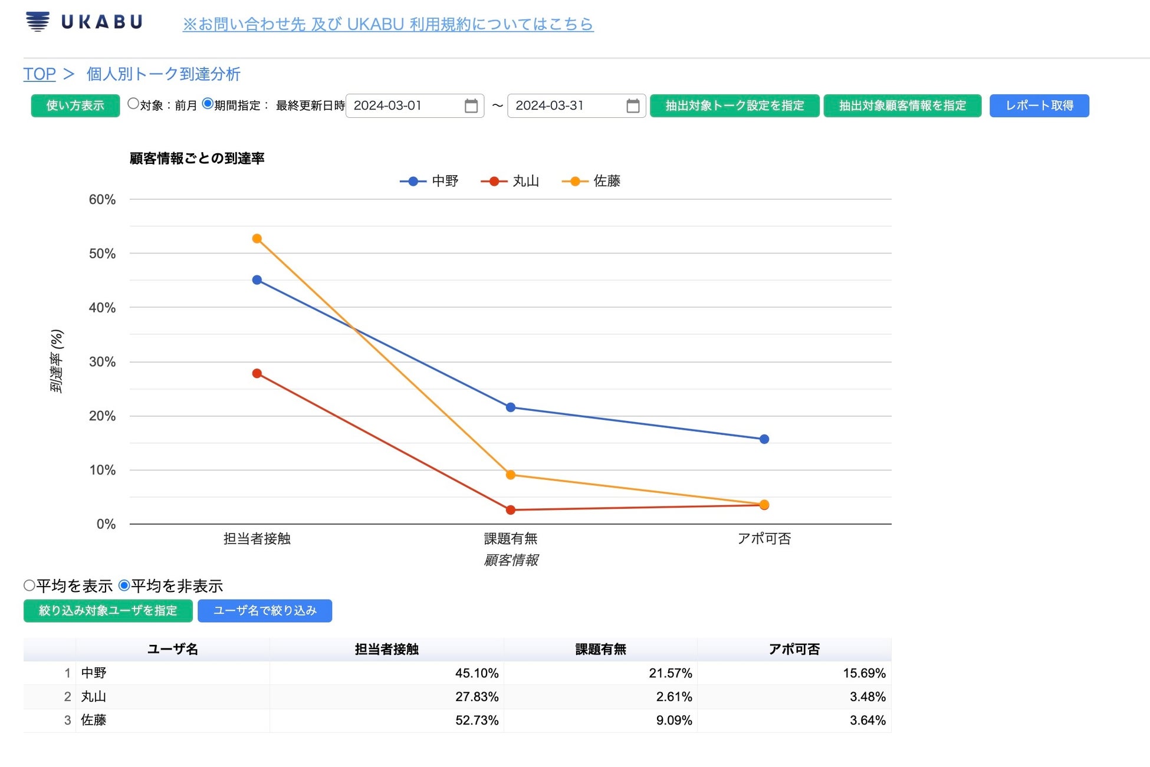The image size is (1150, 767).
Task: Select the 対象:前月 radio button
Action: [x=133, y=104]
